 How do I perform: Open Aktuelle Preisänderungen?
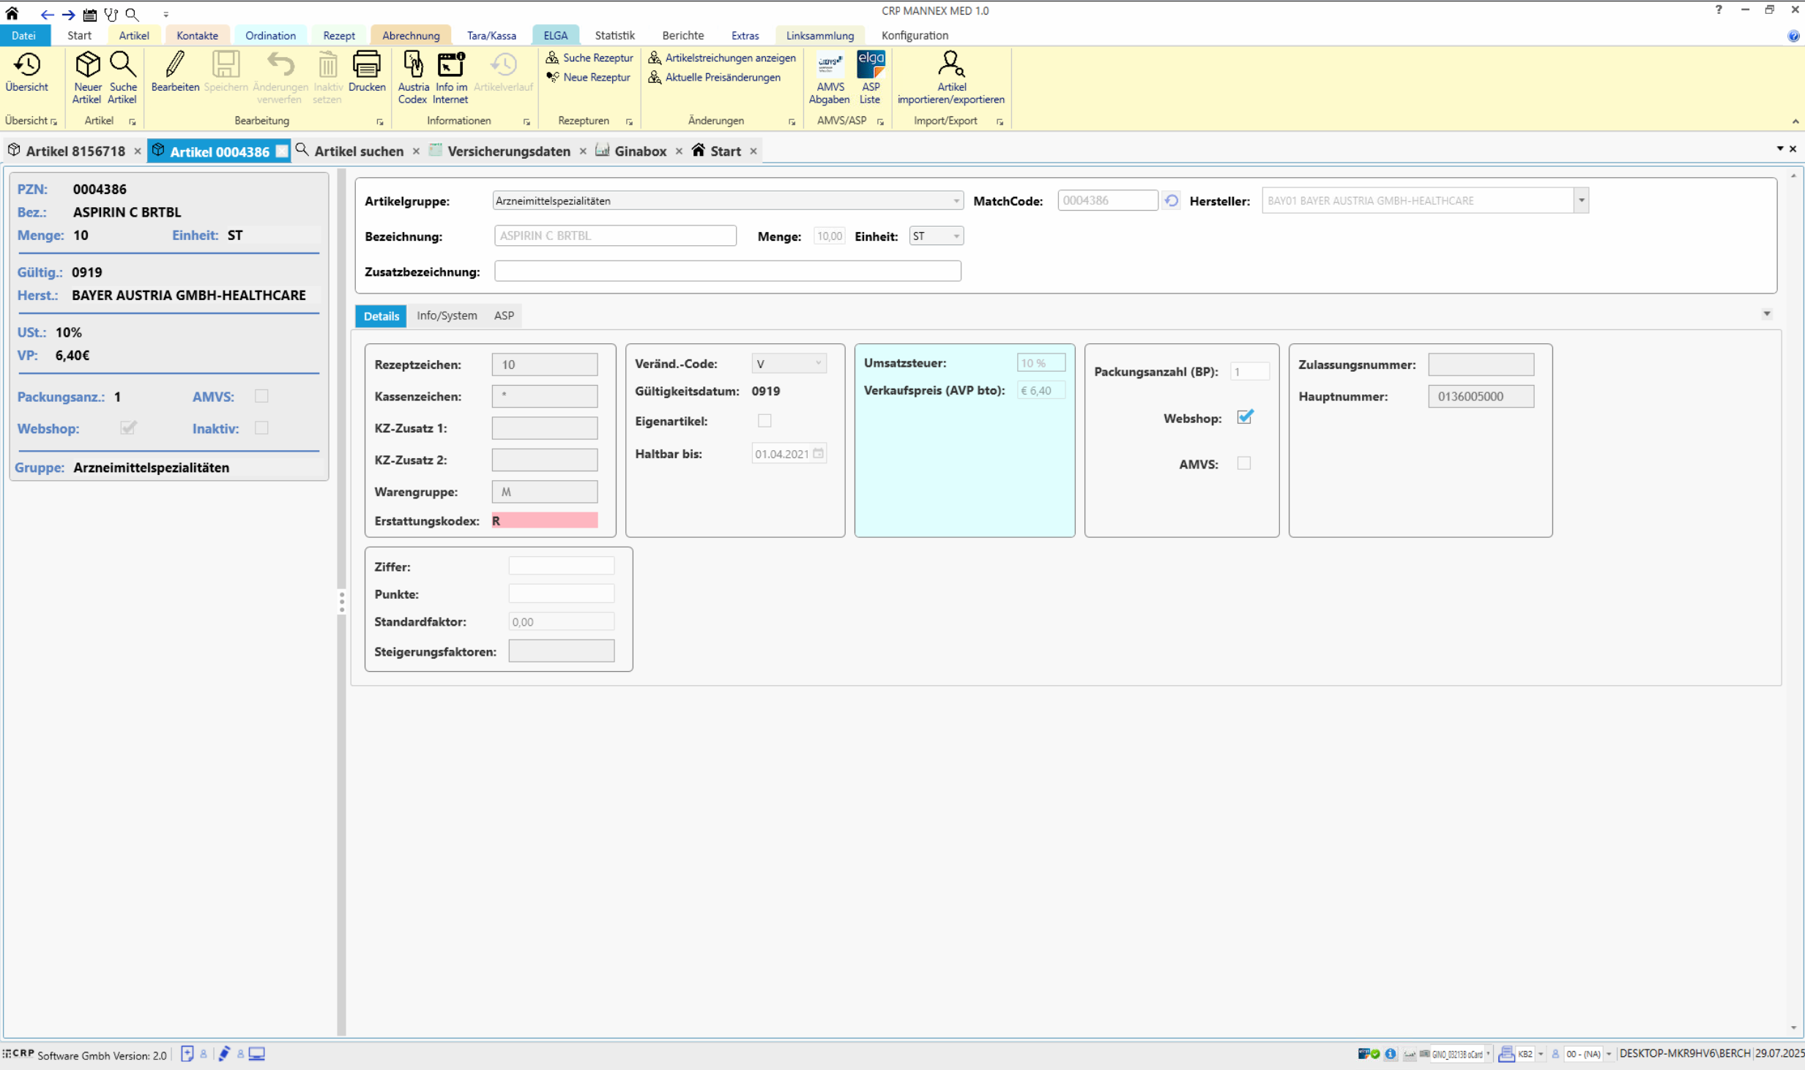715,77
